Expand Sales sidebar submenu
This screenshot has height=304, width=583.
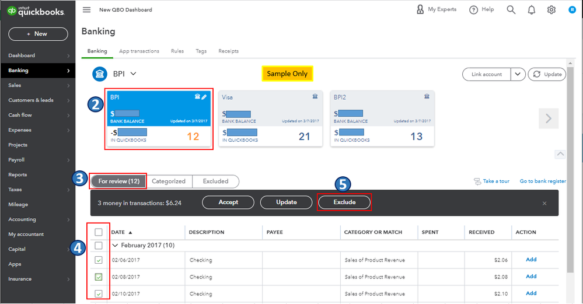click(68, 85)
